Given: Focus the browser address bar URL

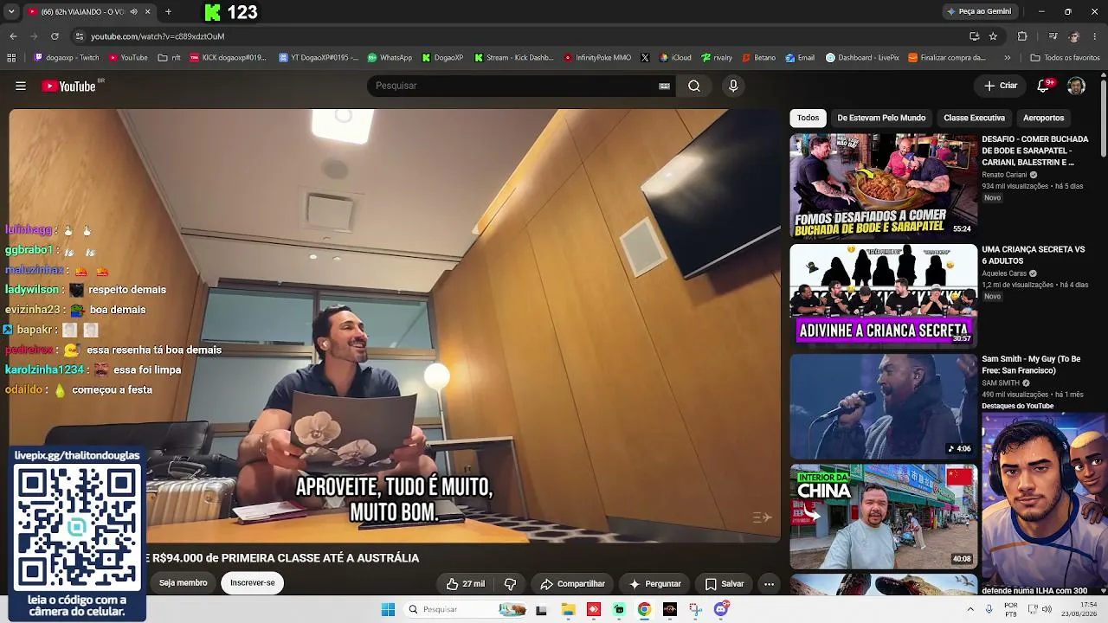Looking at the screenshot, I should [158, 36].
